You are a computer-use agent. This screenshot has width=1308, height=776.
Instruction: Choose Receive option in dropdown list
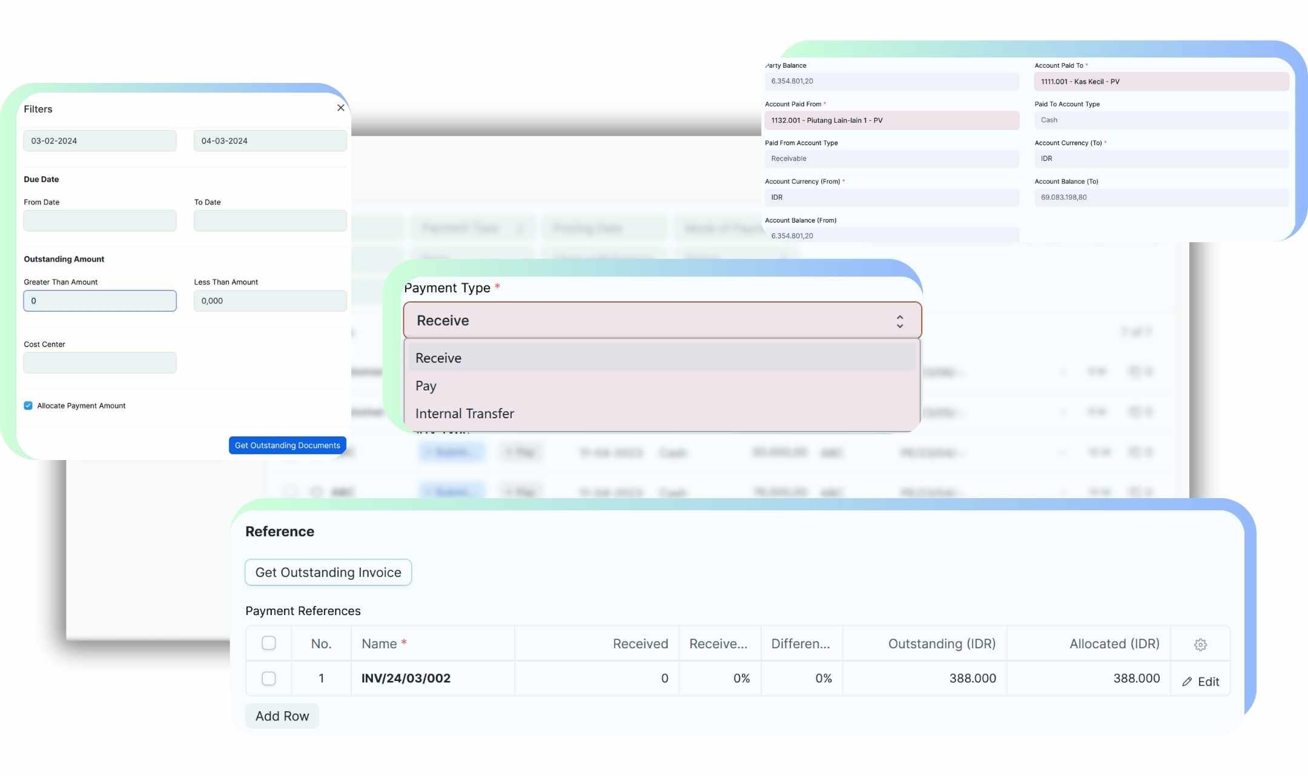tap(438, 358)
